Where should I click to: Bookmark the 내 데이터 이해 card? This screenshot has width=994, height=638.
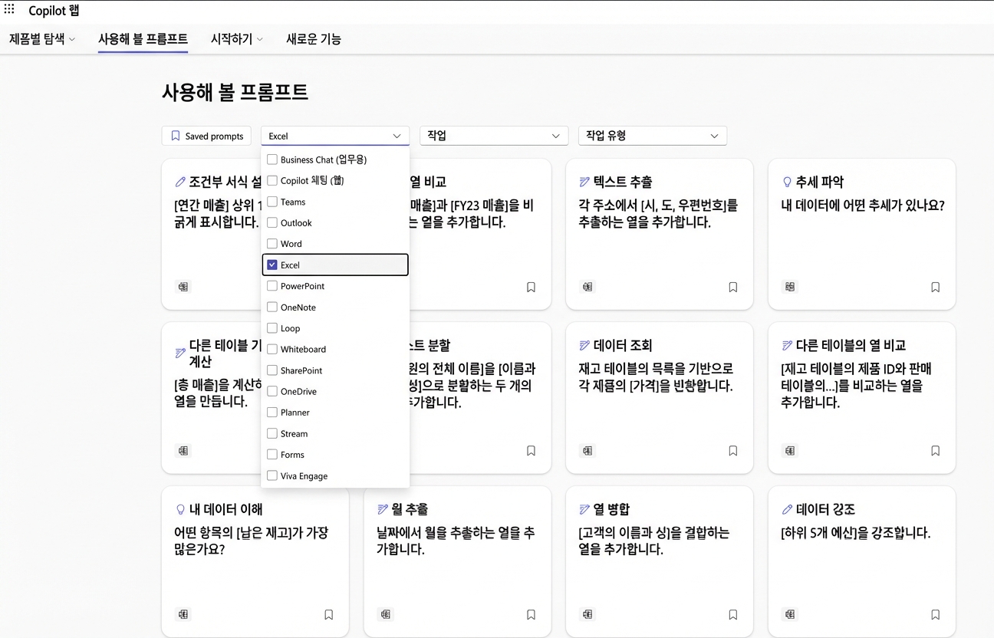click(329, 615)
